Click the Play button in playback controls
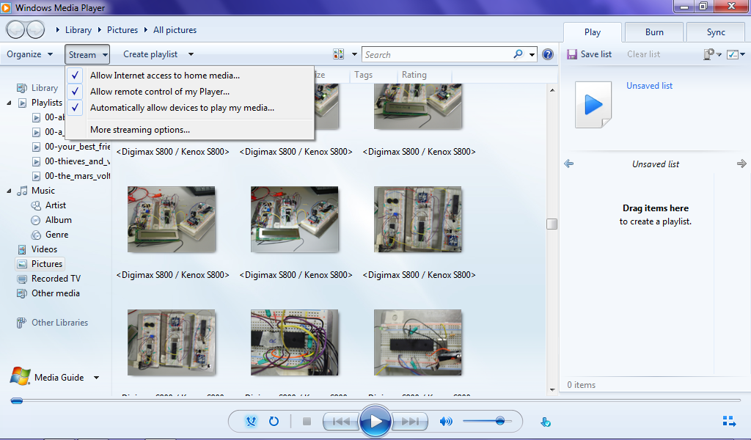This screenshot has height=440, width=751. tap(375, 421)
